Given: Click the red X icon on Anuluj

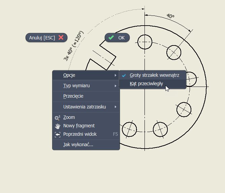Looking at the screenshot, I should pos(61,38).
